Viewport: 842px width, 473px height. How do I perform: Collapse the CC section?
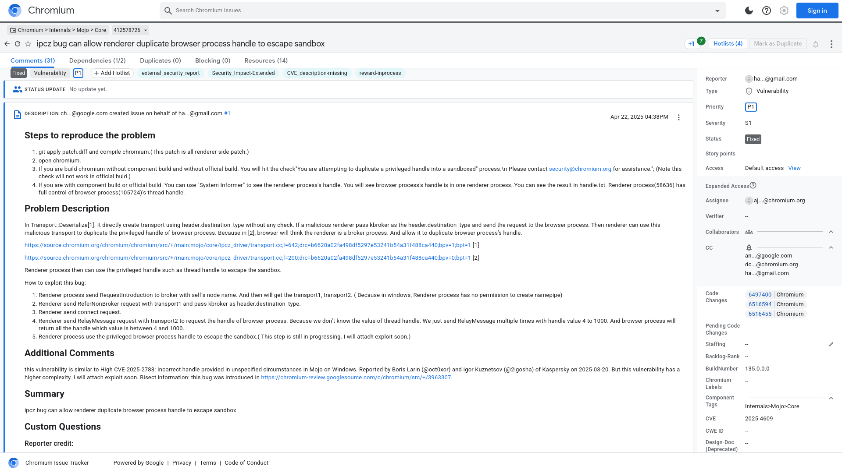pyautogui.click(x=831, y=247)
